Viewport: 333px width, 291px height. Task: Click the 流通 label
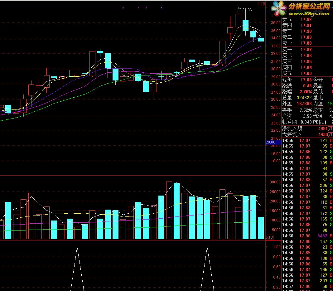click(x=318, y=116)
